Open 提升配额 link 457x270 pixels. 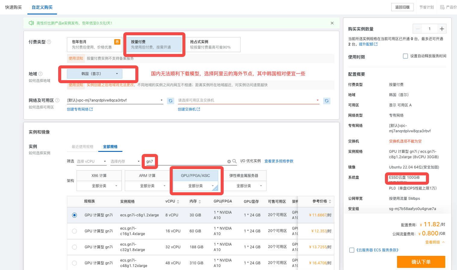[x=368, y=44]
